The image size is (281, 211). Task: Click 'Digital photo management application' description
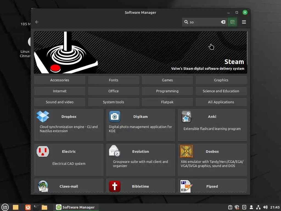140,129
